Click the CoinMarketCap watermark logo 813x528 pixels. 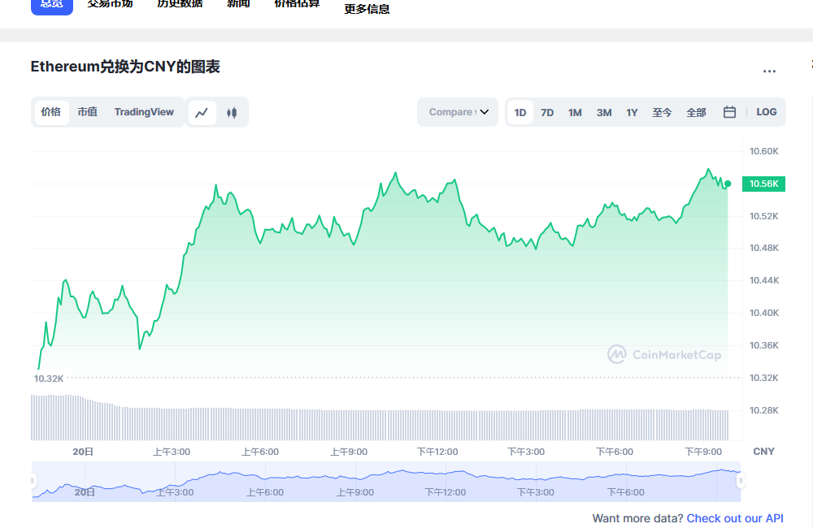coord(664,354)
